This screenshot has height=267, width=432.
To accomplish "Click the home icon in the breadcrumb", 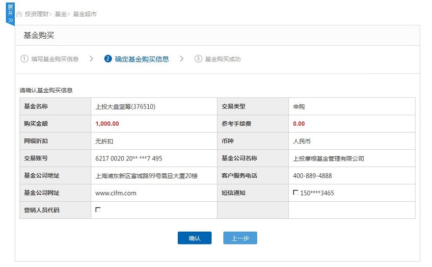I will [x=19, y=14].
